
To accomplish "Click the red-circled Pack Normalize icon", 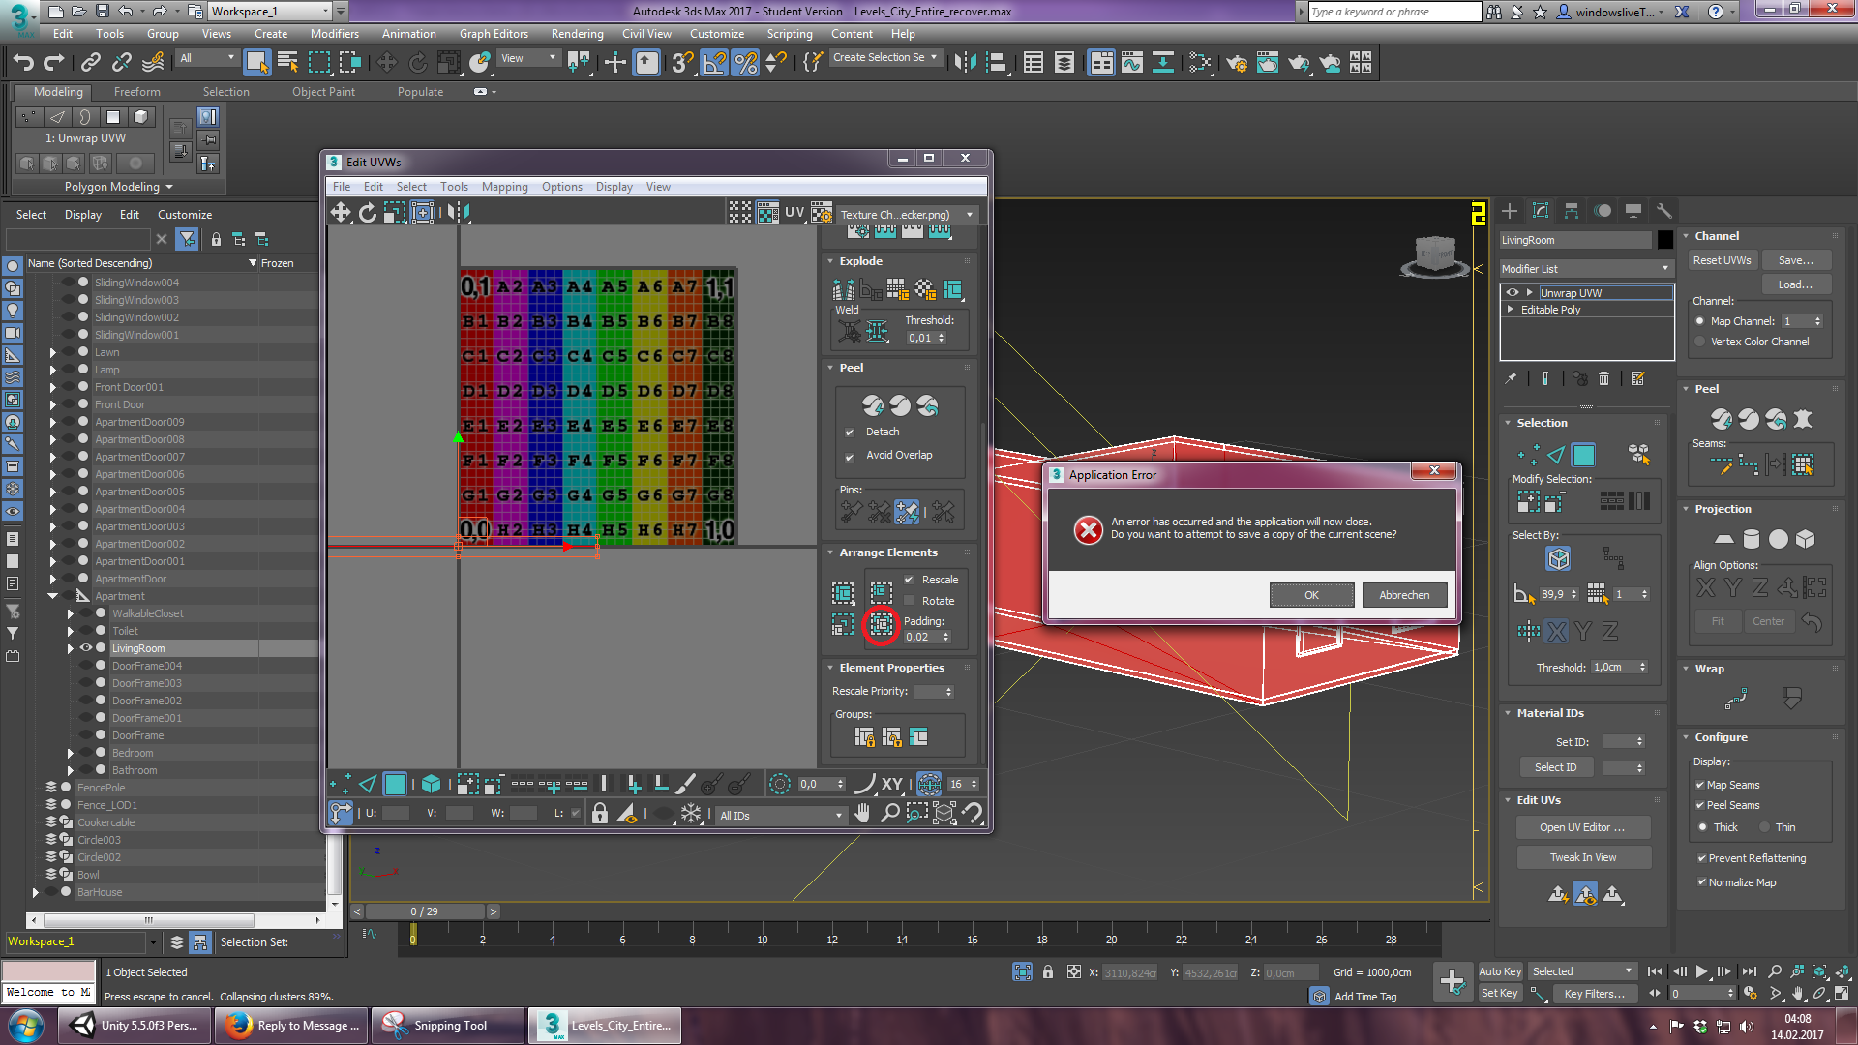I will click(881, 625).
